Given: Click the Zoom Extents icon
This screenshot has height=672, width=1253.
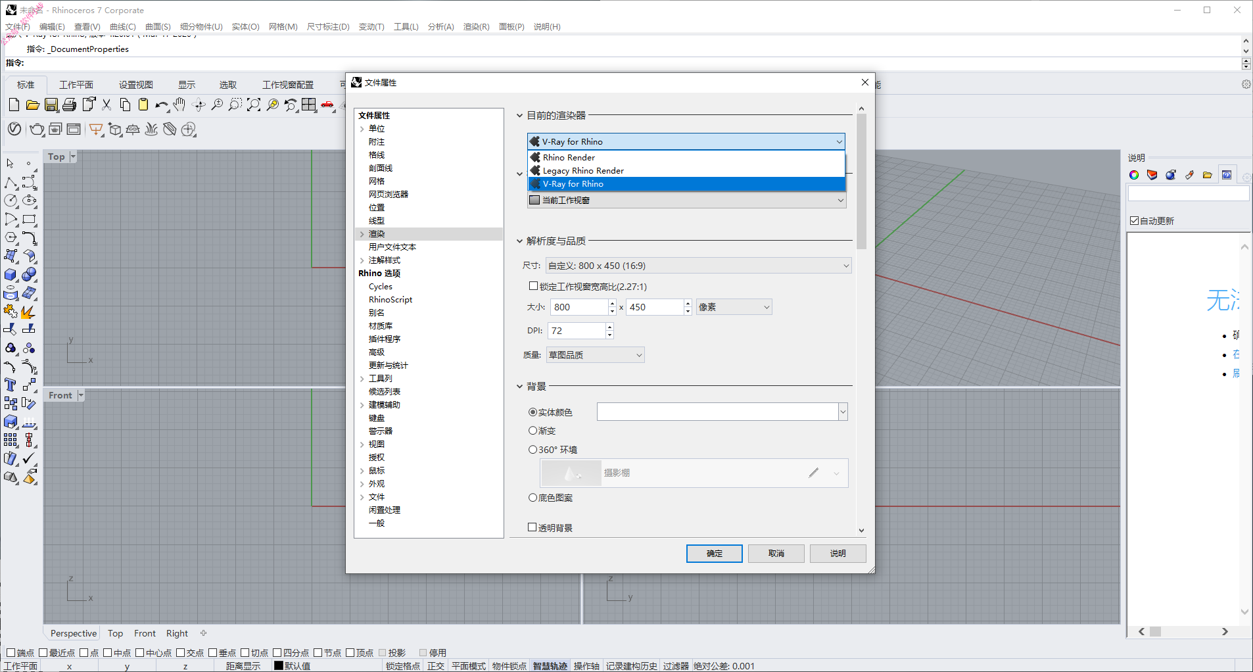Looking at the screenshot, I should [254, 105].
